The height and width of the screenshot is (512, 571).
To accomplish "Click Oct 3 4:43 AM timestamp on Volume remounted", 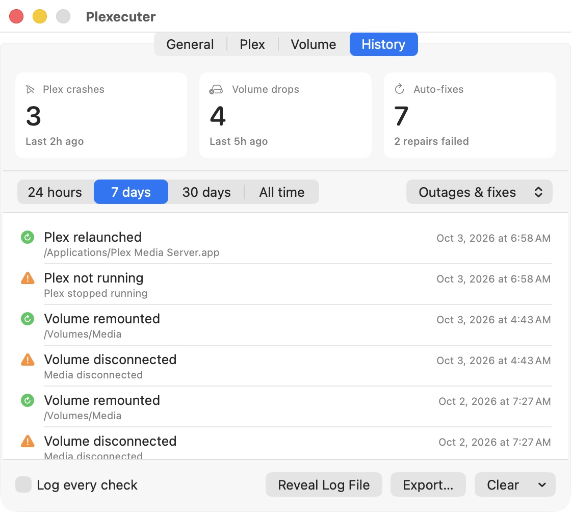I will [494, 320].
